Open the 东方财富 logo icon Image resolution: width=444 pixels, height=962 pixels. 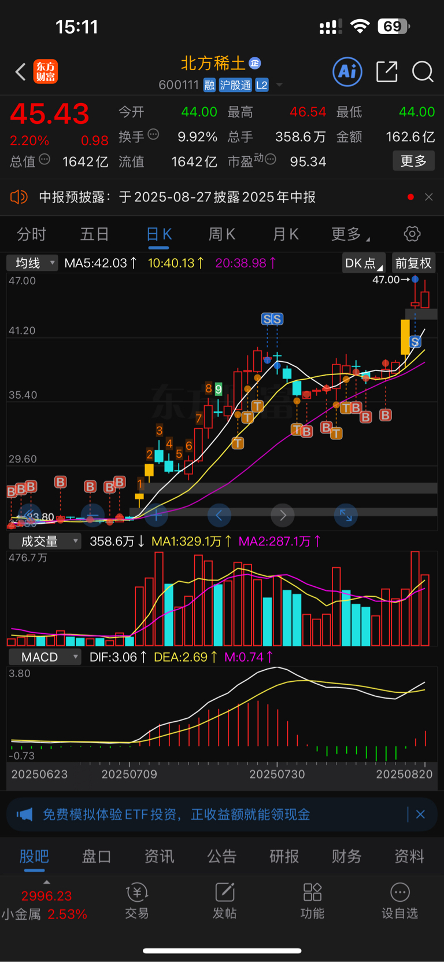[x=46, y=72]
